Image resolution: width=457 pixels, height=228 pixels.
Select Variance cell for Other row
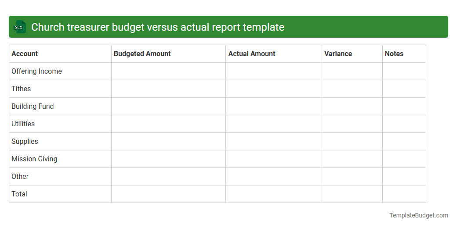click(352, 177)
